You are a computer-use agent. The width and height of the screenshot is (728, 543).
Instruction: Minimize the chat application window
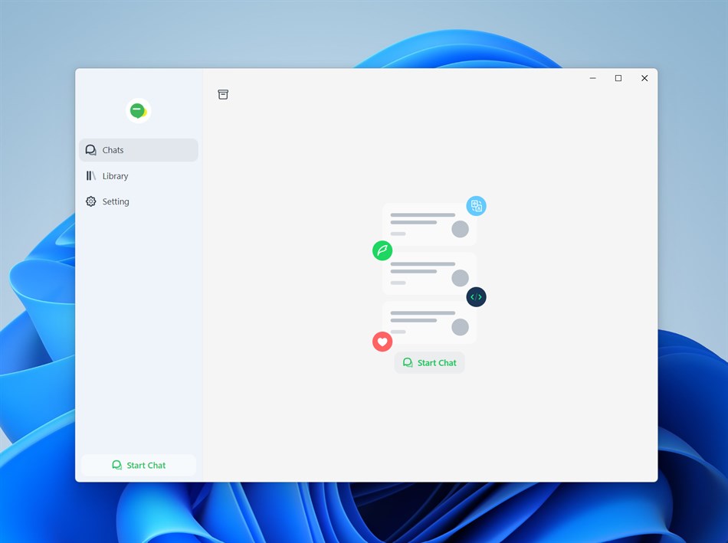point(592,77)
